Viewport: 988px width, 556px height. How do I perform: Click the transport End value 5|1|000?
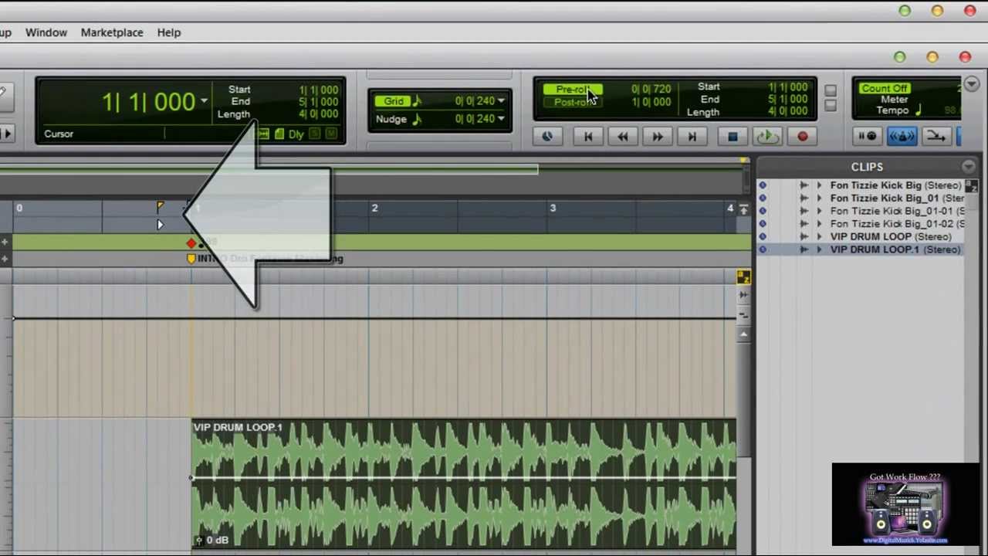pos(787,100)
